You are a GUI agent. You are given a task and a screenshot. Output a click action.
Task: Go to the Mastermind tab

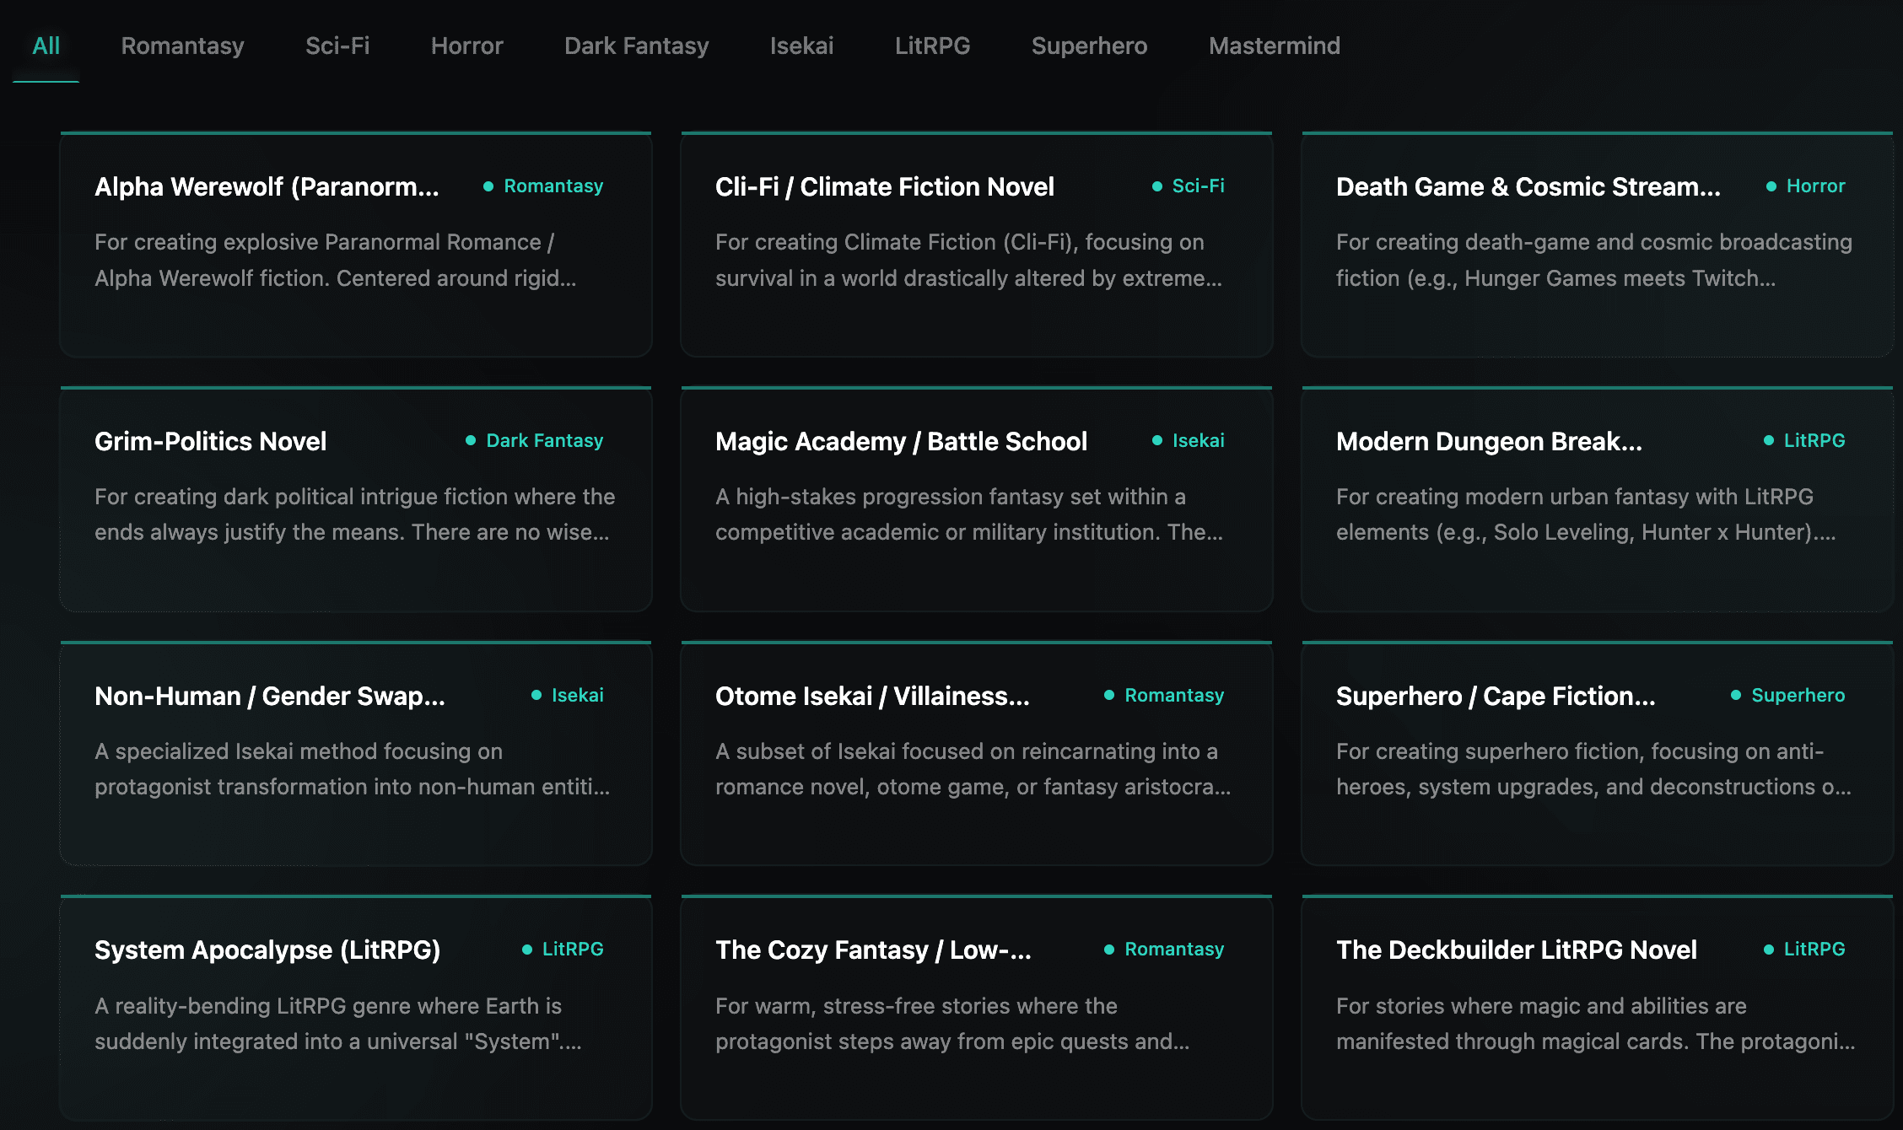pyautogui.click(x=1274, y=46)
